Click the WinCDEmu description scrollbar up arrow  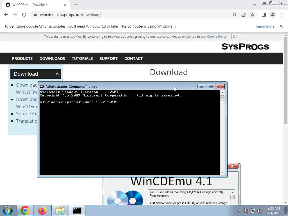pyautogui.click(x=233, y=192)
